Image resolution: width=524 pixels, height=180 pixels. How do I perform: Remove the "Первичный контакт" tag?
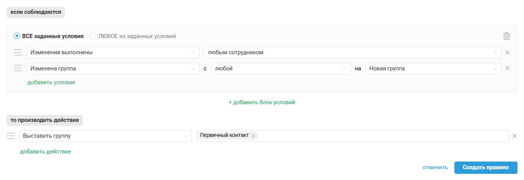click(x=253, y=136)
